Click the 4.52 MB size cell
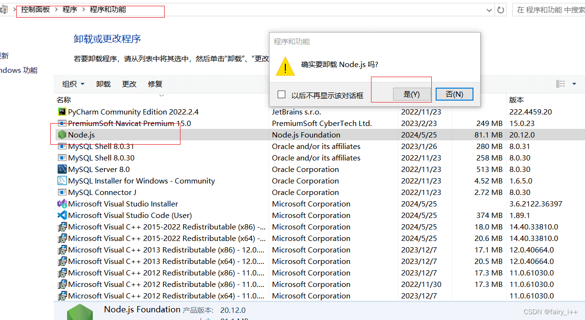This screenshot has height=320, width=585. (x=488, y=181)
